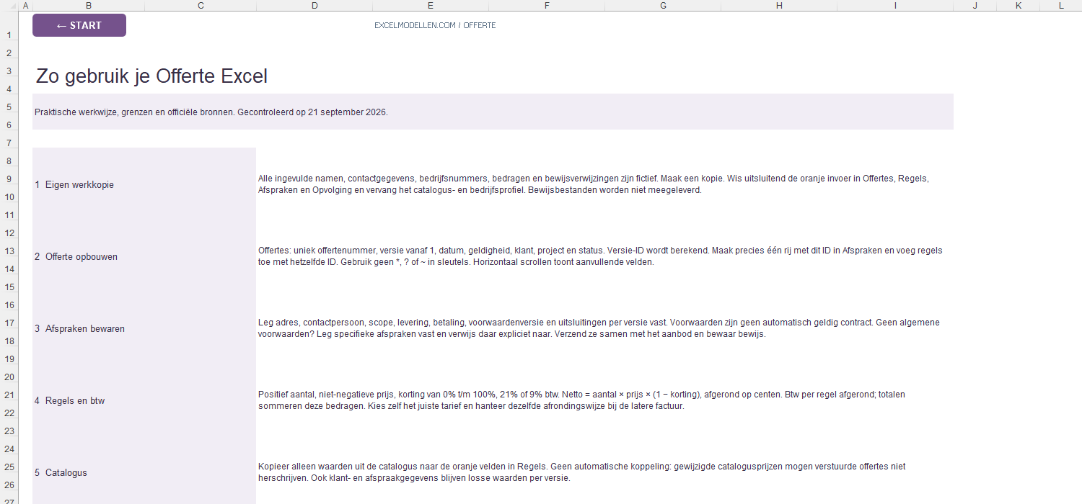Select column A header
The image size is (1082, 504).
point(26,6)
